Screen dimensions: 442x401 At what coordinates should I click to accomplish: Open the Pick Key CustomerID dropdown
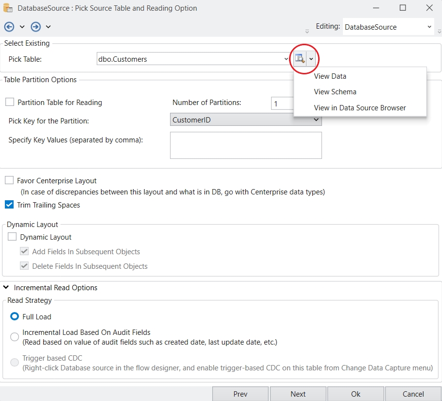[x=316, y=120]
